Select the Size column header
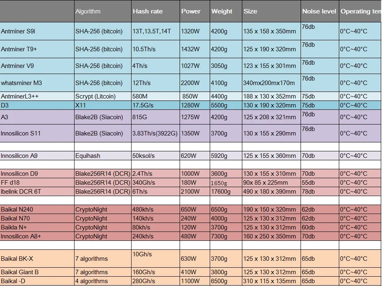 271,11
